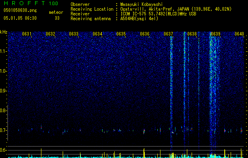
Task: Click the 0635 time marker
Action: pyautogui.click(x=121, y=34)
